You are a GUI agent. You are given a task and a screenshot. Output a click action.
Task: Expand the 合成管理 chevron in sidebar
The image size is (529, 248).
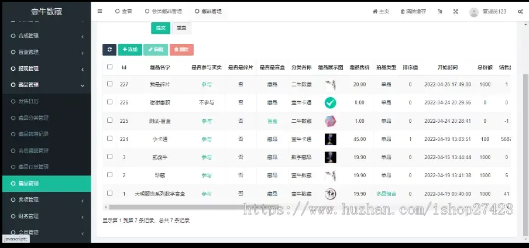click(83, 36)
